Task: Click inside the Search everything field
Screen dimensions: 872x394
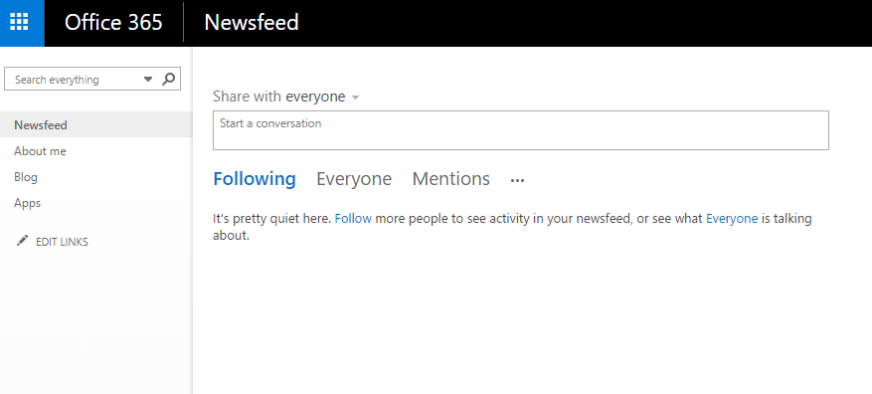Action: click(x=77, y=80)
